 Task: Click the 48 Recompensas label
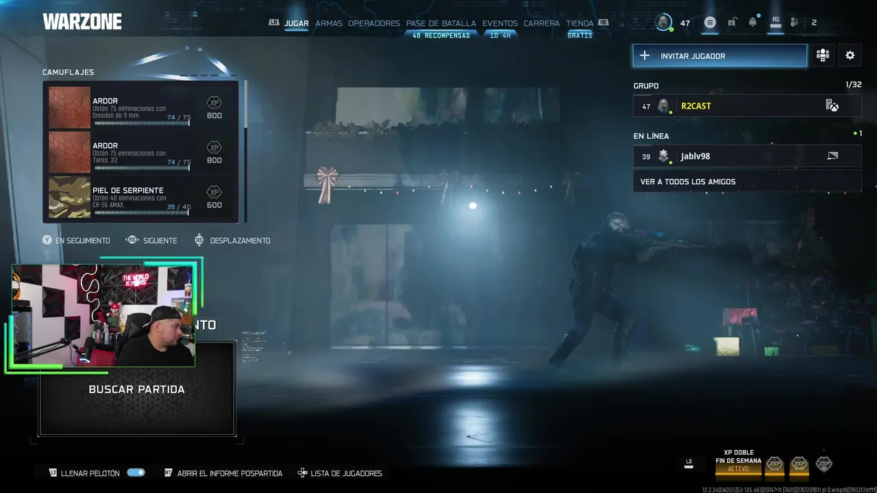[441, 35]
